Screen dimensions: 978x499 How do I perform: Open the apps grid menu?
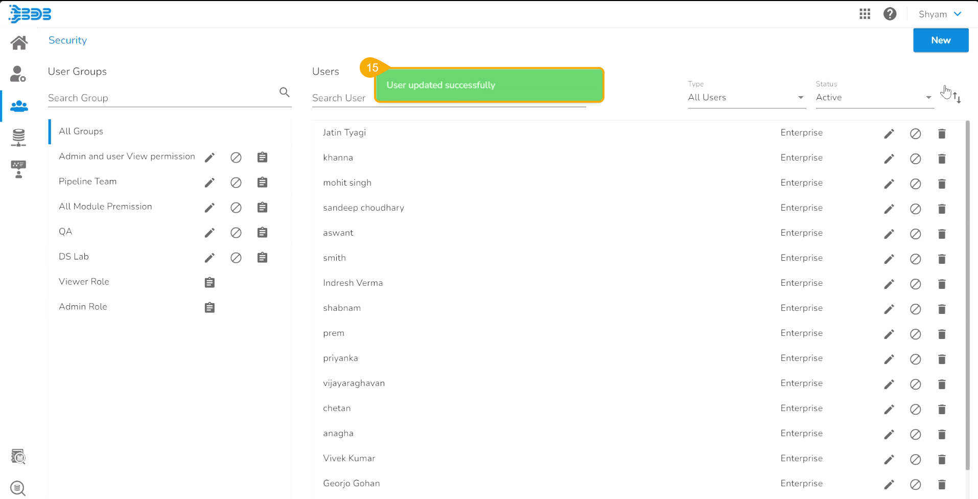[x=865, y=14]
